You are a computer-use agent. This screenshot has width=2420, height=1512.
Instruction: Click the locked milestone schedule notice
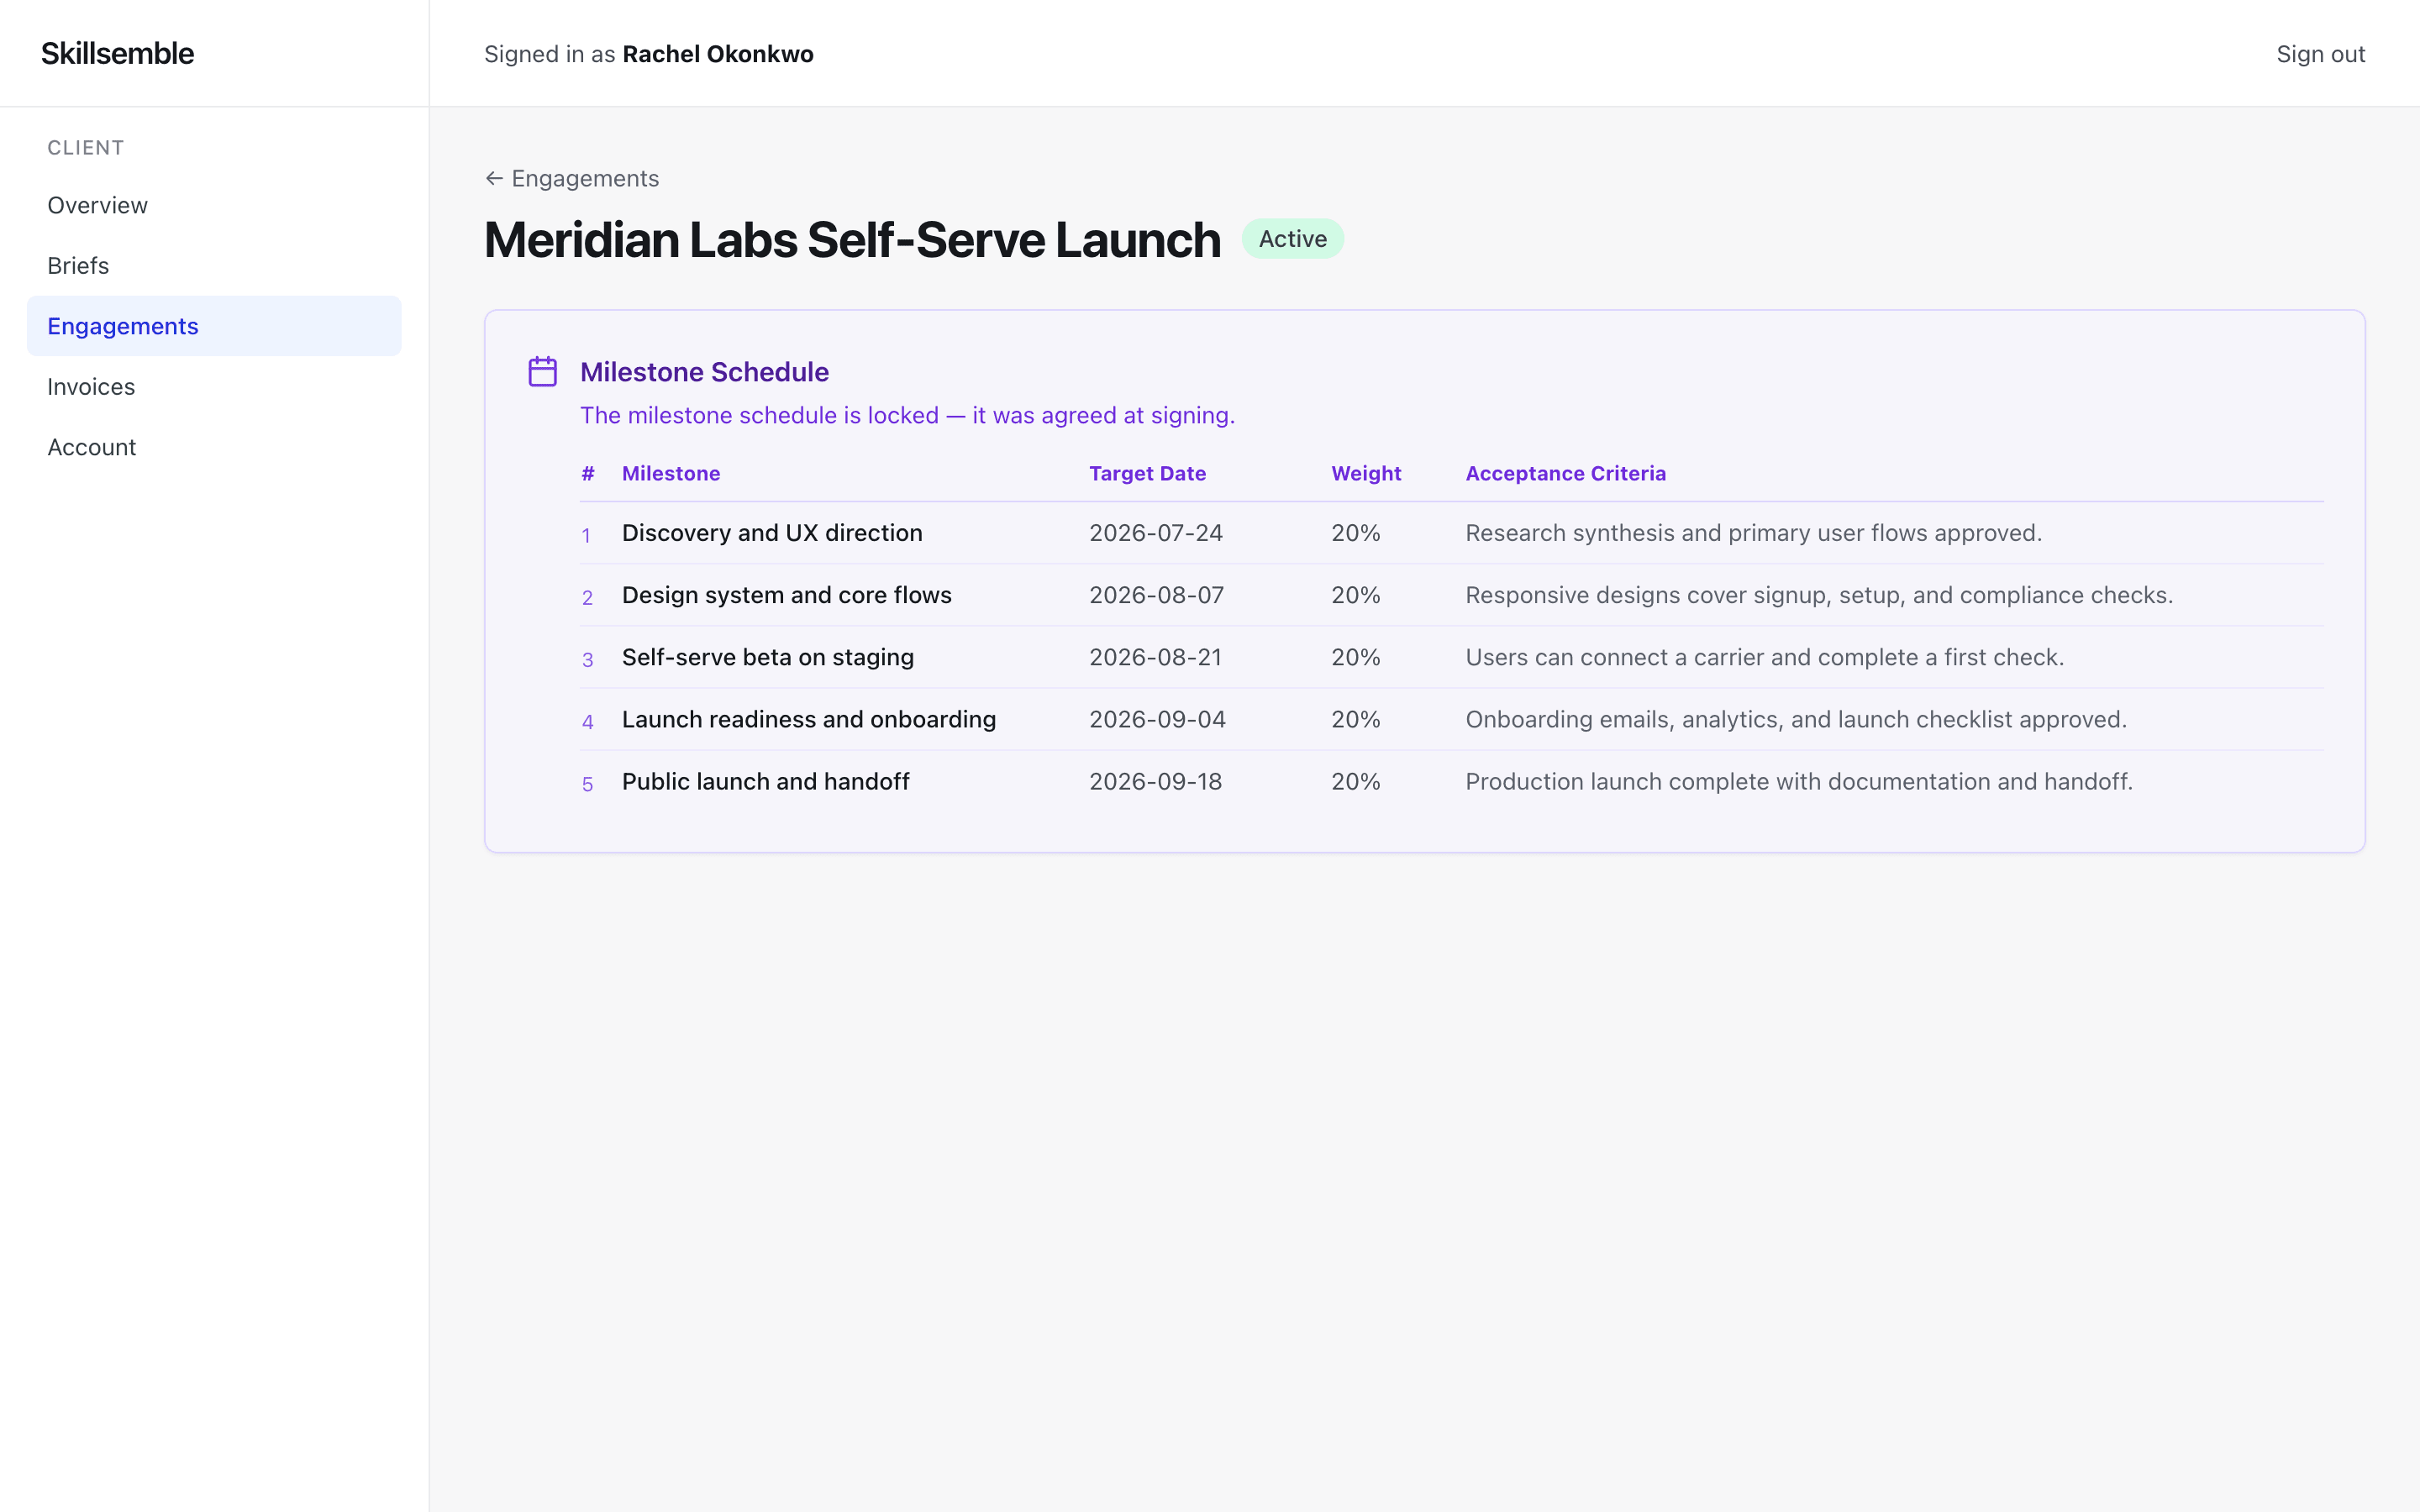click(x=907, y=415)
